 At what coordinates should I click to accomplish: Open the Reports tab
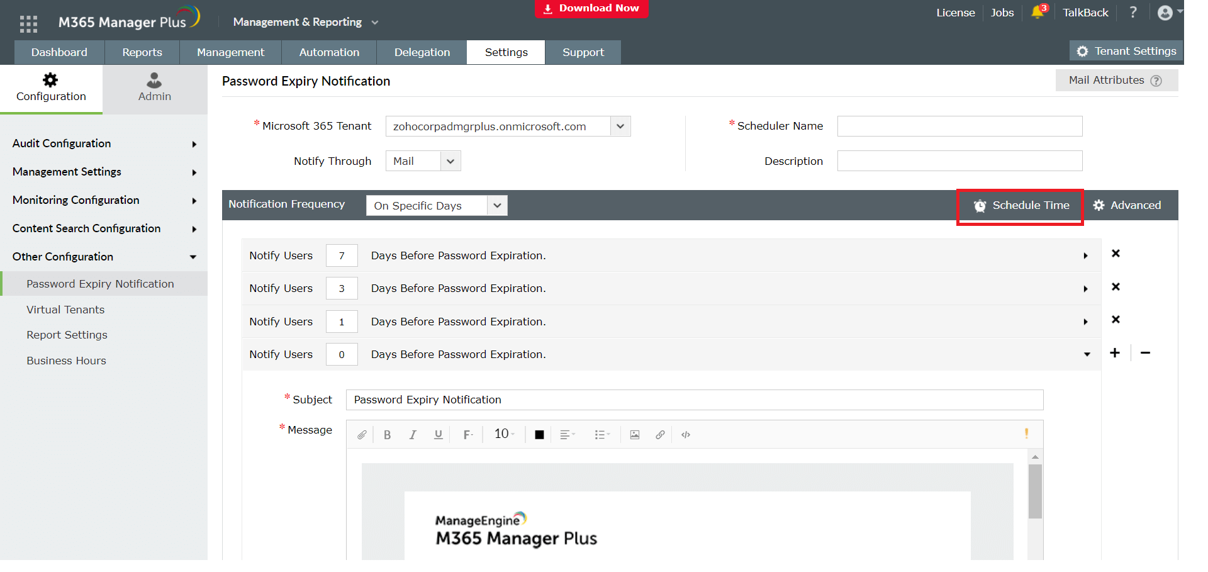(x=142, y=52)
